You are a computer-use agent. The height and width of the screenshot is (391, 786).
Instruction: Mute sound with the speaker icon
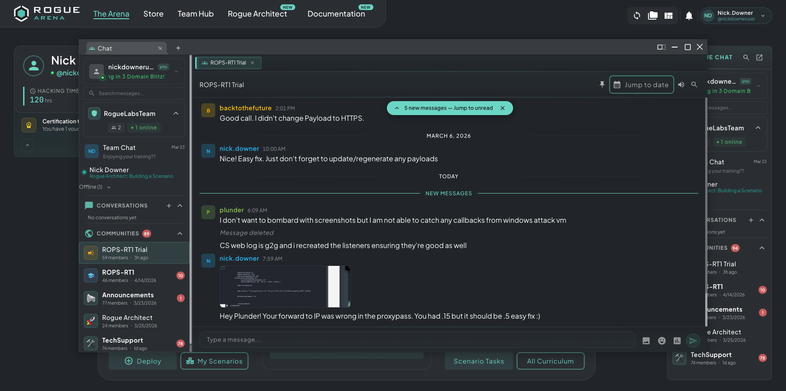click(681, 85)
